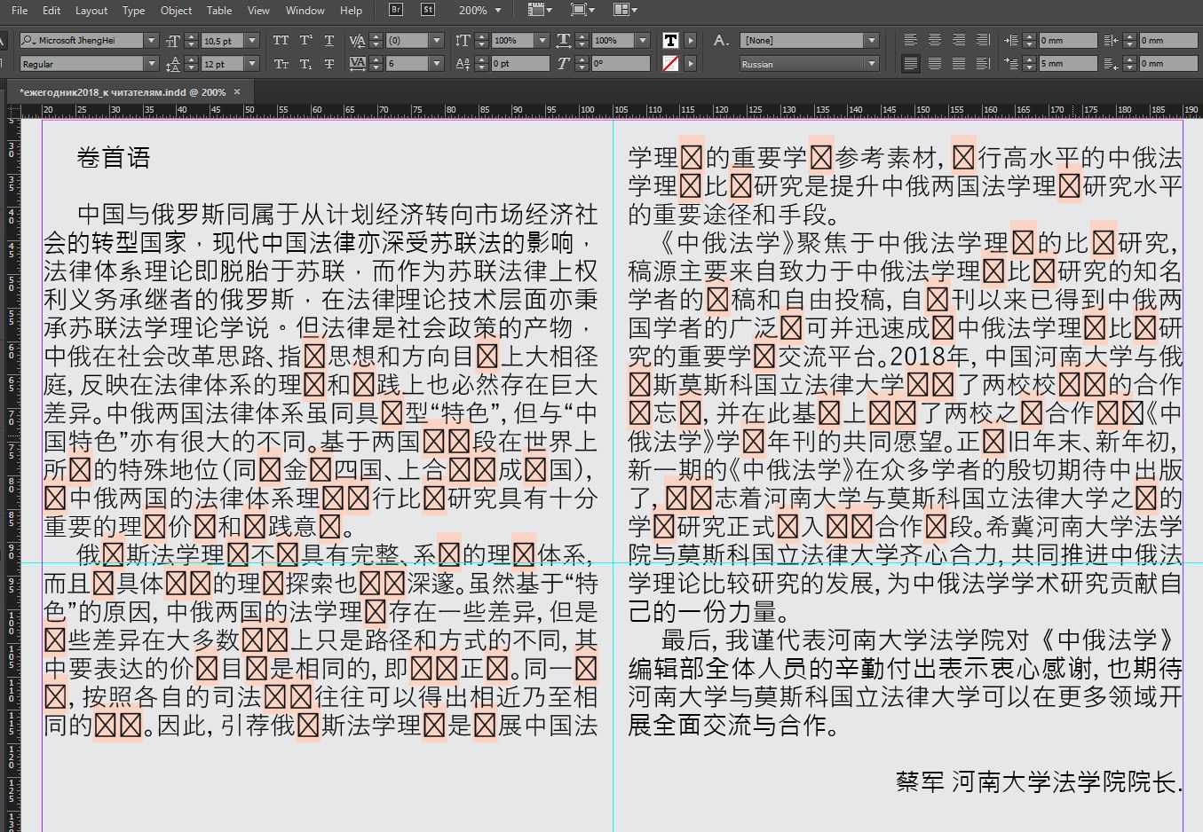Screen dimensions: 1203x832
Task: Click the right indent icon
Action: [x=1112, y=41]
